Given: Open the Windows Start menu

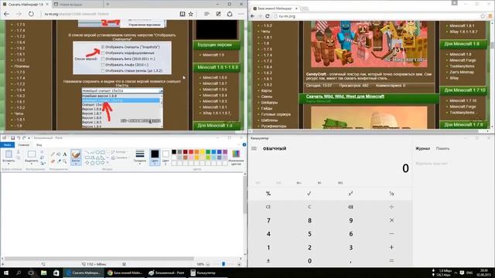Looking at the screenshot, I should (x=5, y=273).
